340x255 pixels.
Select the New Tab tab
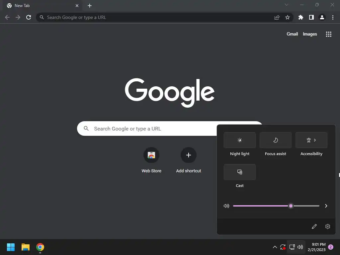click(42, 6)
